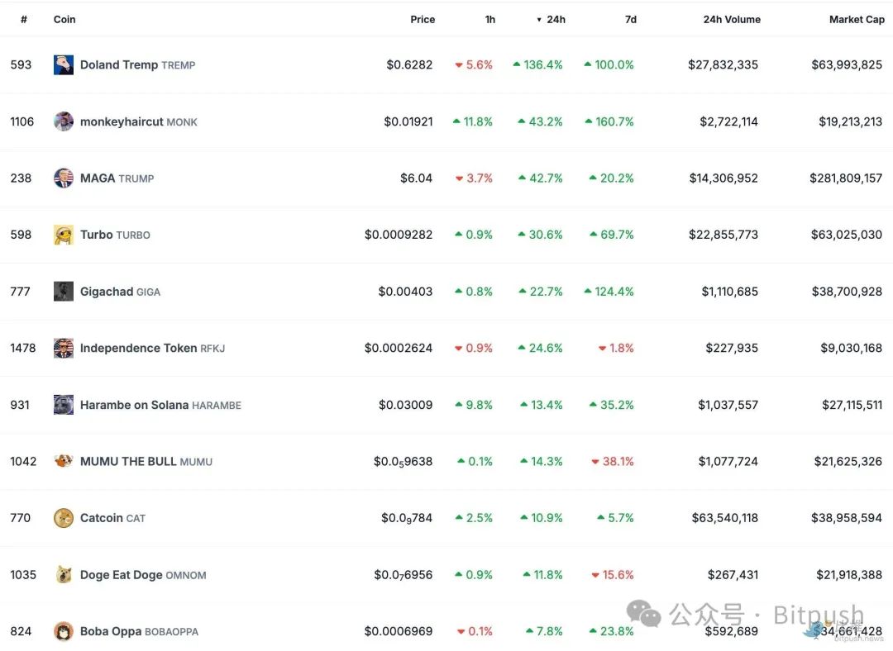This screenshot has height=651, width=893.
Task: Open the Independence Token coin page
Action: pyautogui.click(x=138, y=349)
